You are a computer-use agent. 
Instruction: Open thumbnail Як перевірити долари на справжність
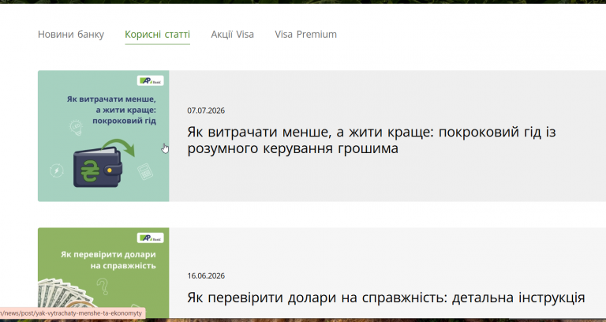coord(103,273)
